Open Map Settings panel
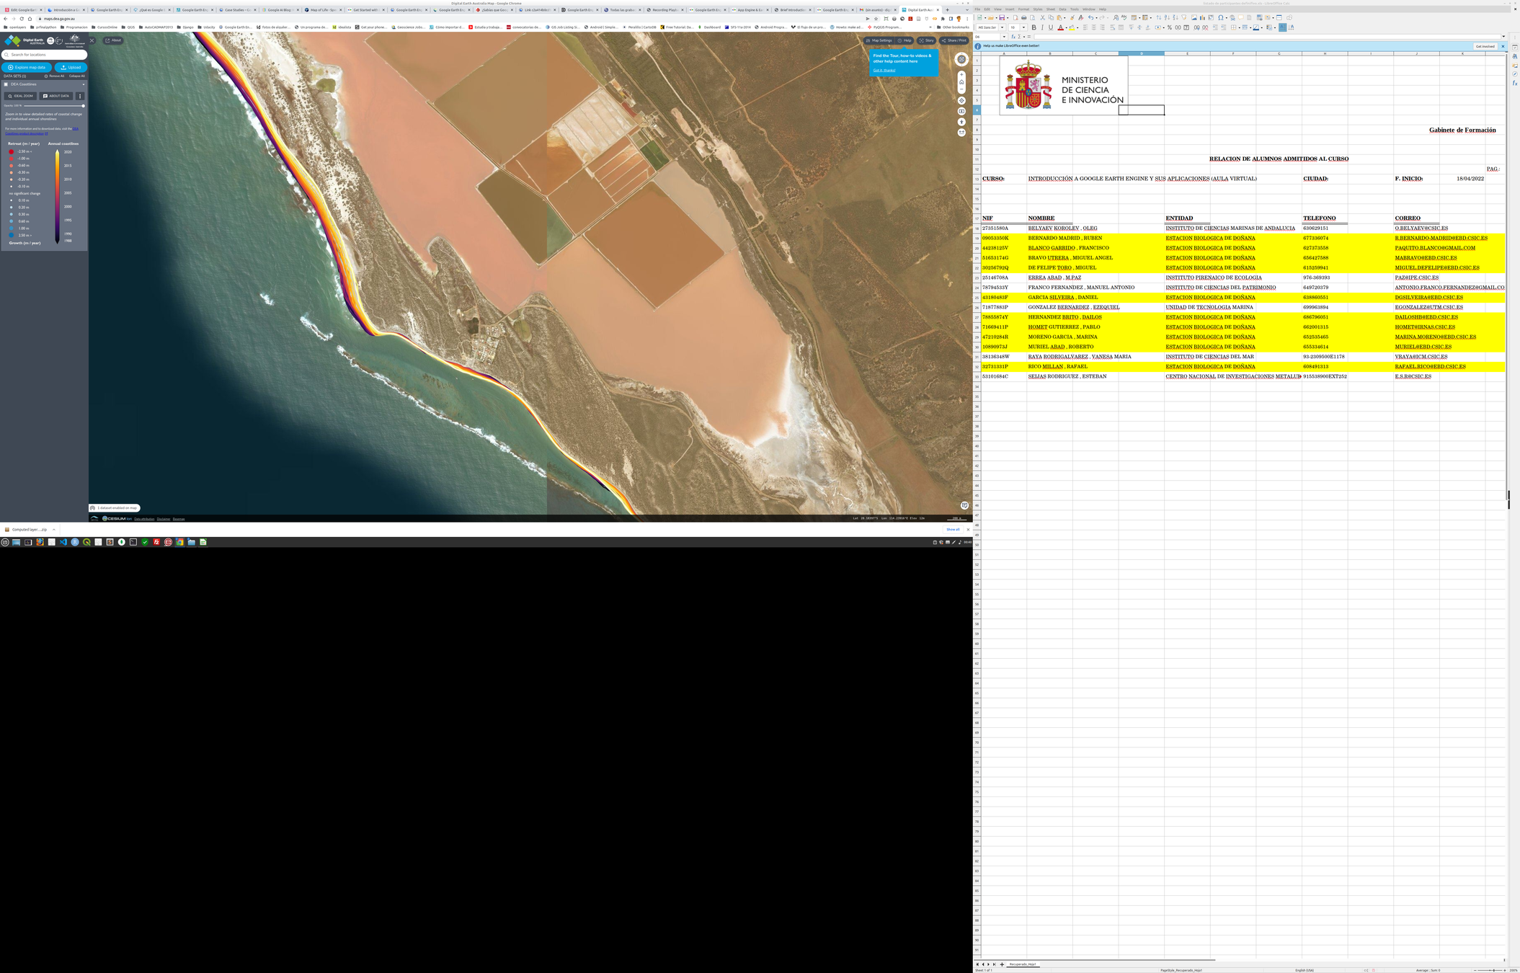This screenshot has width=1520, height=973. click(879, 40)
